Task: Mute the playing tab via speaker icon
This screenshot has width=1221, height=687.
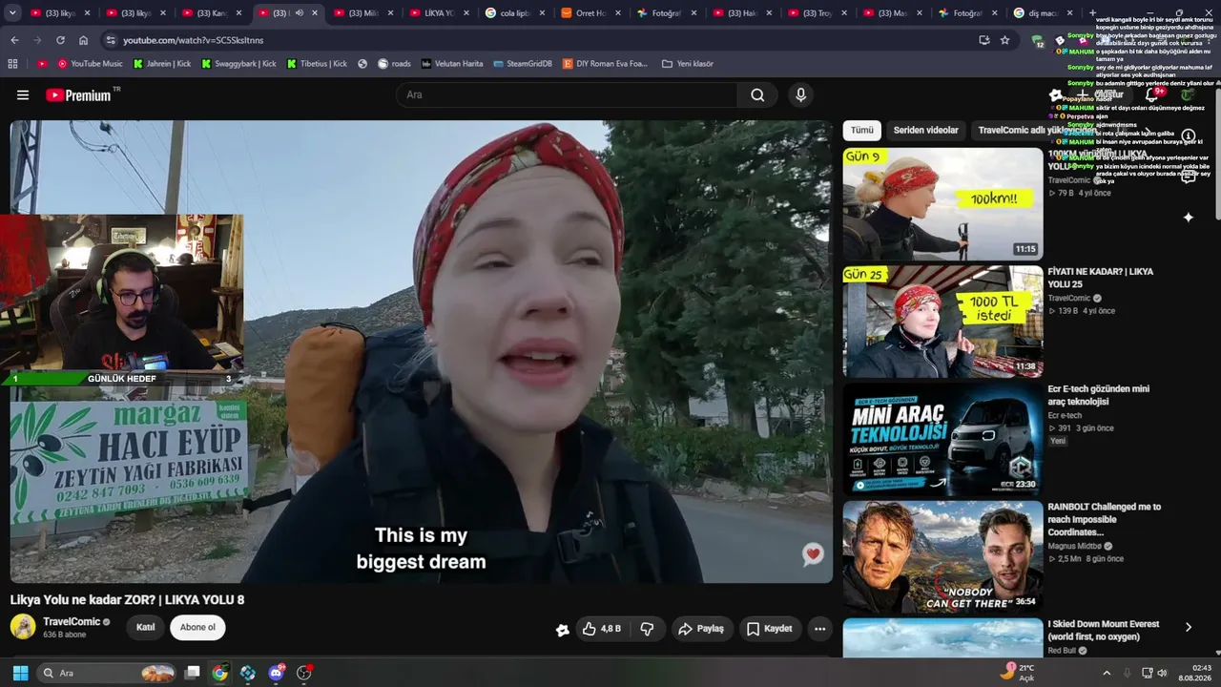Action: [x=300, y=13]
